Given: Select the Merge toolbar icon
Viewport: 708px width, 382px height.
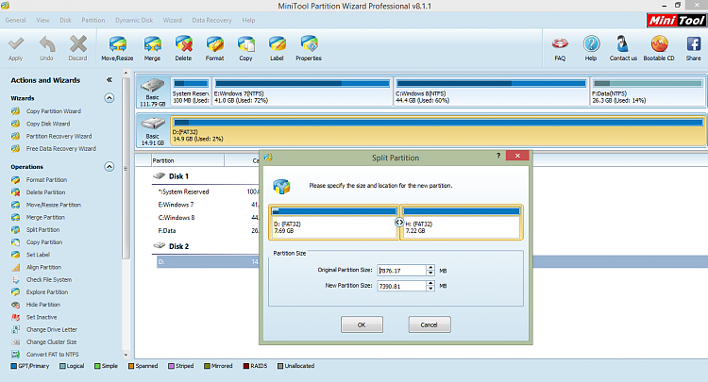Looking at the screenshot, I should pos(153,44).
